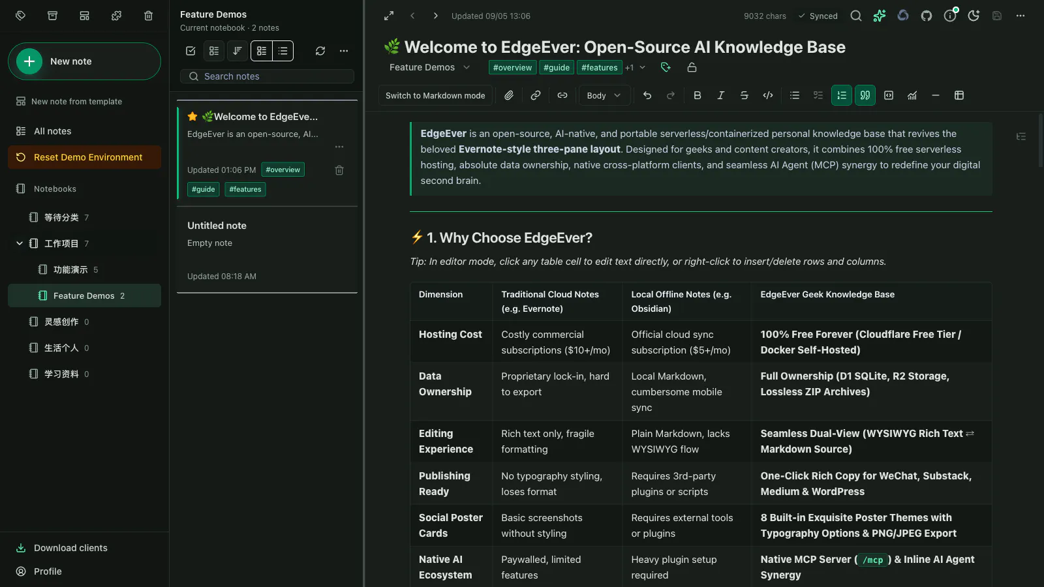This screenshot has height=587, width=1044.
Task: Open the three-dot menu on Welcome note card
Action: [x=339, y=147]
